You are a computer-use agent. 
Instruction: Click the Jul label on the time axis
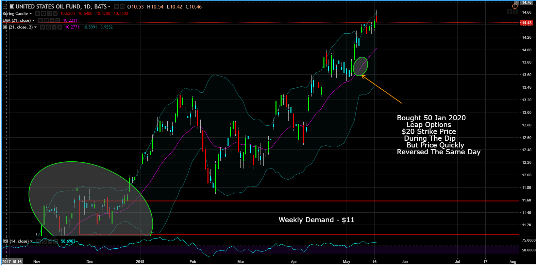(x=458, y=262)
